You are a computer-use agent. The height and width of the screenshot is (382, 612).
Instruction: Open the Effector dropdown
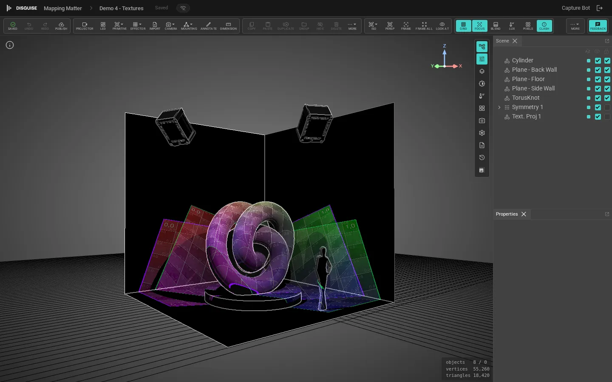(x=138, y=26)
